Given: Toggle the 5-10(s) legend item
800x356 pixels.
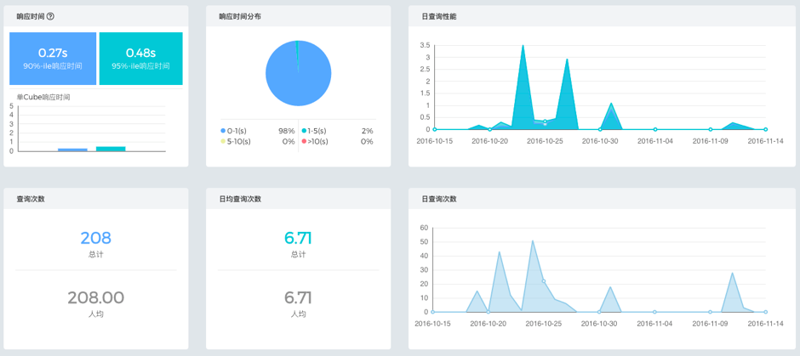Looking at the screenshot, I should point(238,141).
